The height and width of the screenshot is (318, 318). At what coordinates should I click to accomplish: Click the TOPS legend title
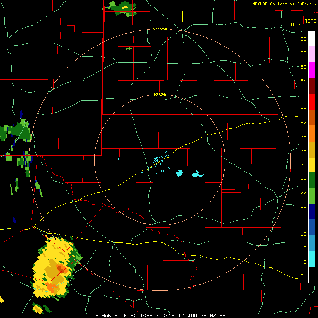(311, 21)
